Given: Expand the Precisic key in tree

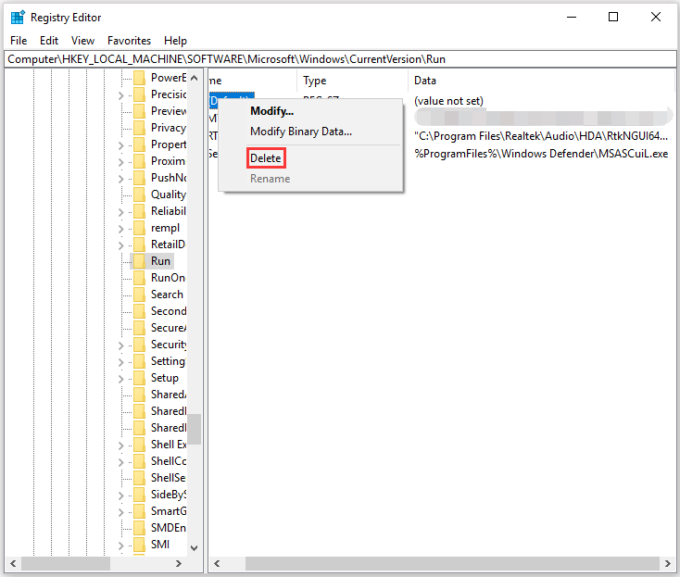Looking at the screenshot, I should coord(121,94).
